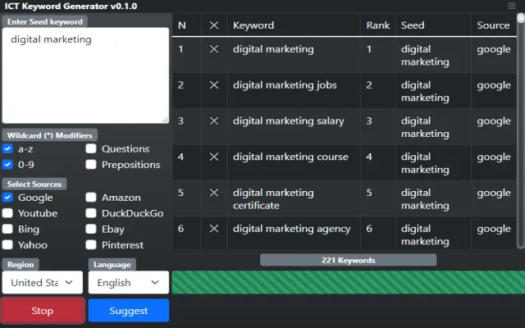This screenshot has height=328, width=525.
Task: Click X icon beside 'digital marketing course'
Action: tap(213, 157)
